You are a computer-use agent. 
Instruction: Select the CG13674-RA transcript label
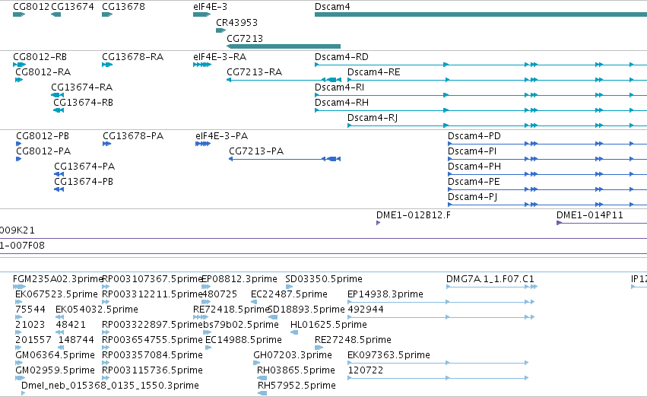point(81,87)
